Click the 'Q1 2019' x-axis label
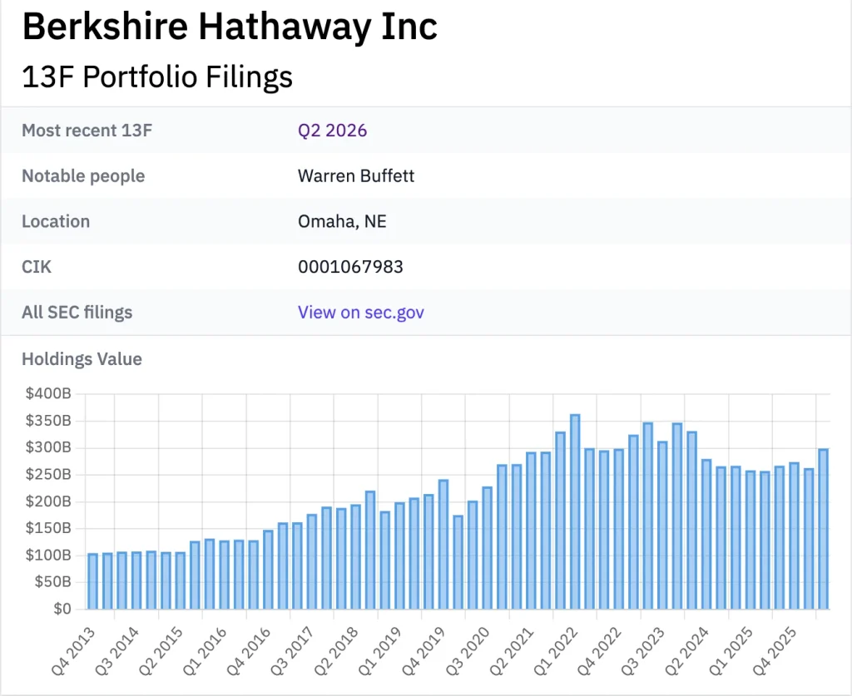The image size is (852, 696). (381, 651)
